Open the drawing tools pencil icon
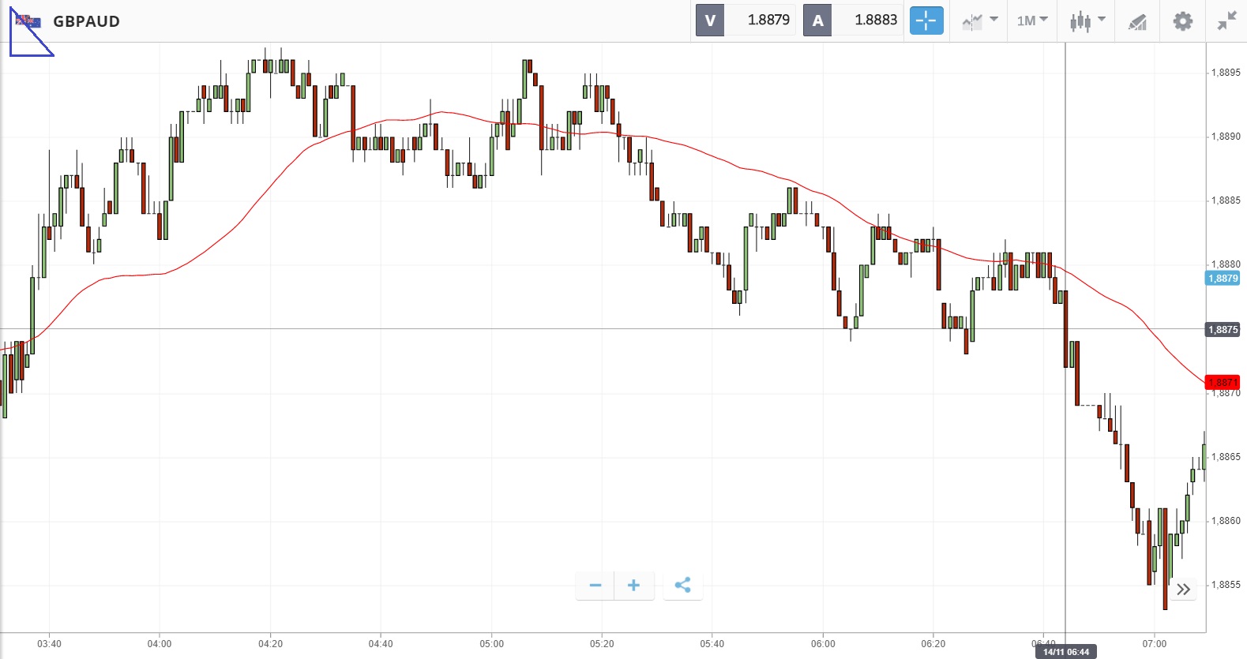Image resolution: width=1247 pixels, height=659 pixels. [x=1137, y=21]
